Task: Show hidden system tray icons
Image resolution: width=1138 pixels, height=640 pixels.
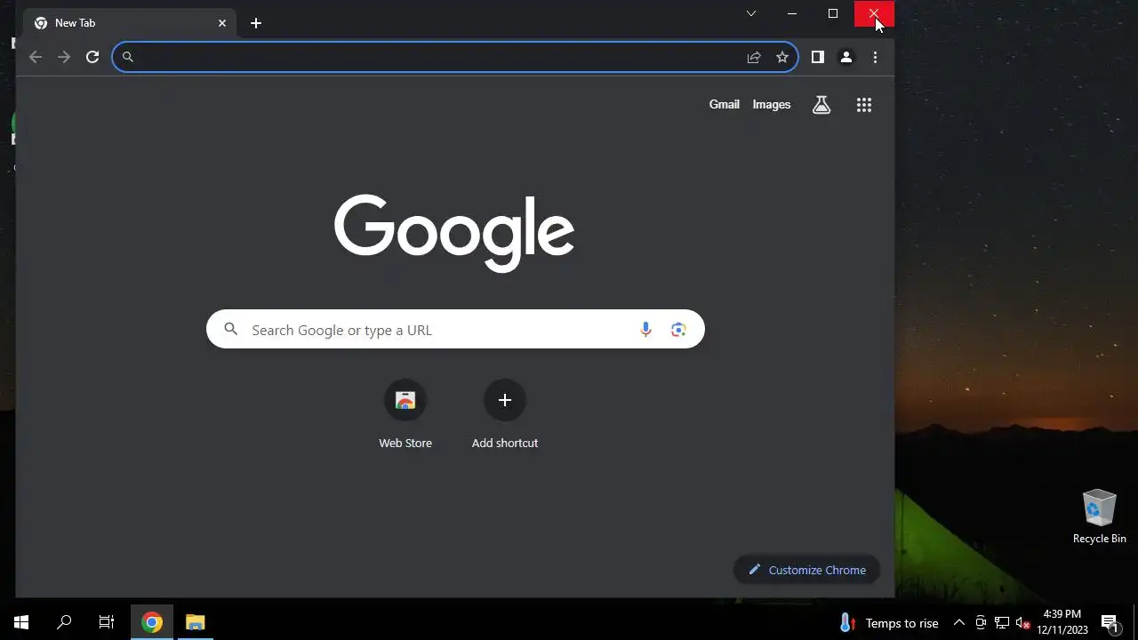Action: pos(959,623)
